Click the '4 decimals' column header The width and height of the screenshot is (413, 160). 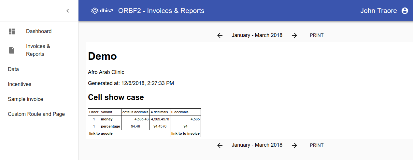click(x=160, y=112)
